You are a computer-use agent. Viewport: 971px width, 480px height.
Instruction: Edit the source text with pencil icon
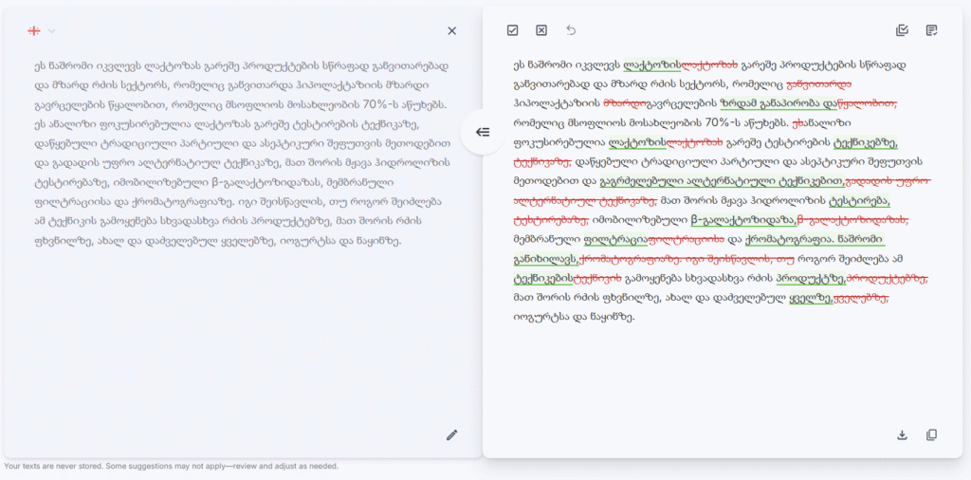[x=451, y=434]
